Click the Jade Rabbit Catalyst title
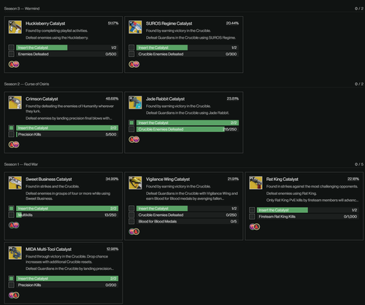The height and width of the screenshot is (305, 365). click(x=165, y=99)
